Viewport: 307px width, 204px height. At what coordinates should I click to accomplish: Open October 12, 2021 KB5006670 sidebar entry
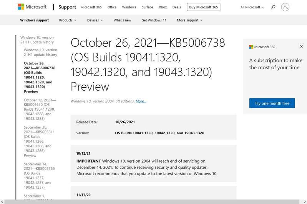[x=40, y=109]
